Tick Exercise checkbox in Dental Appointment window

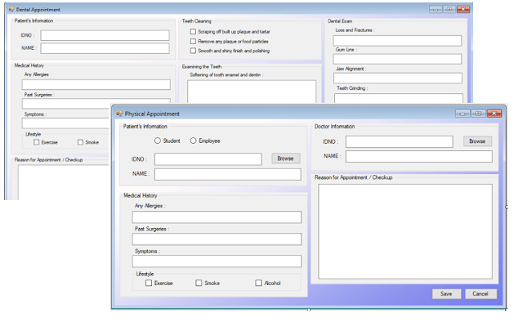[36, 142]
